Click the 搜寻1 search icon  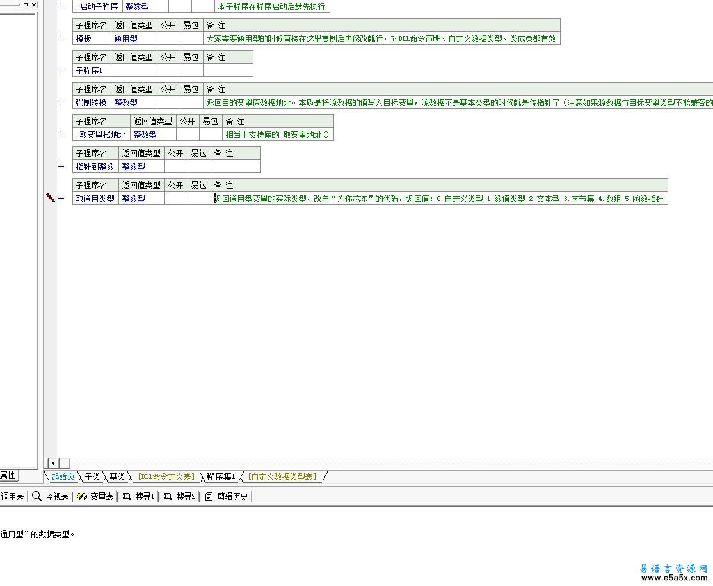pyautogui.click(x=127, y=496)
